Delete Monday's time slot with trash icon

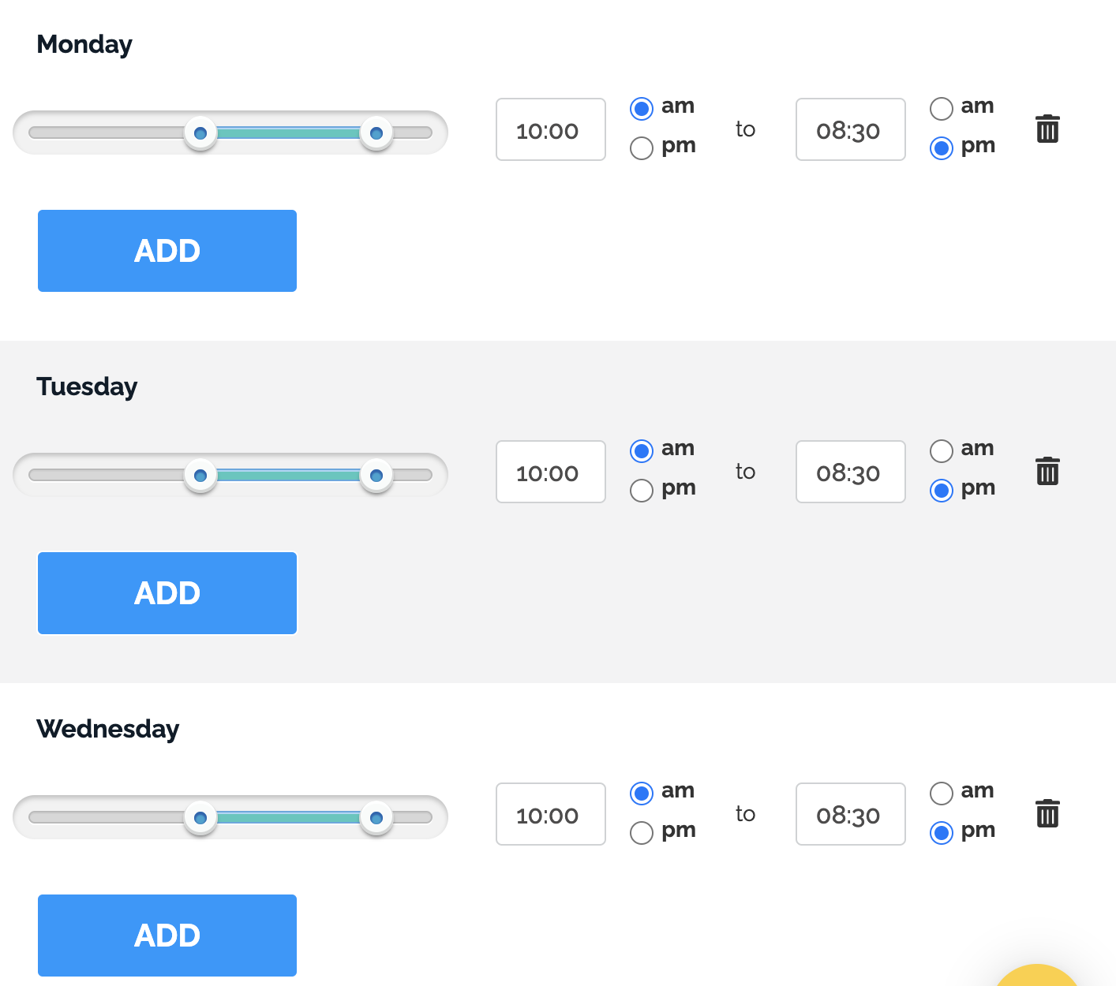[x=1047, y=129]
